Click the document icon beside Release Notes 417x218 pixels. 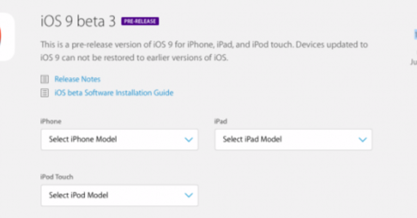44,79
